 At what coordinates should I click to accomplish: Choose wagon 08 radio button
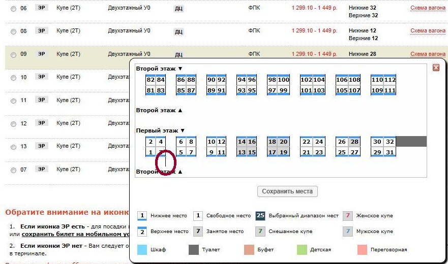(x=13, y=31)
